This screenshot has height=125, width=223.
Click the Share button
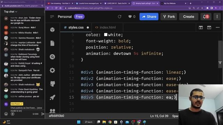(149, 17)
